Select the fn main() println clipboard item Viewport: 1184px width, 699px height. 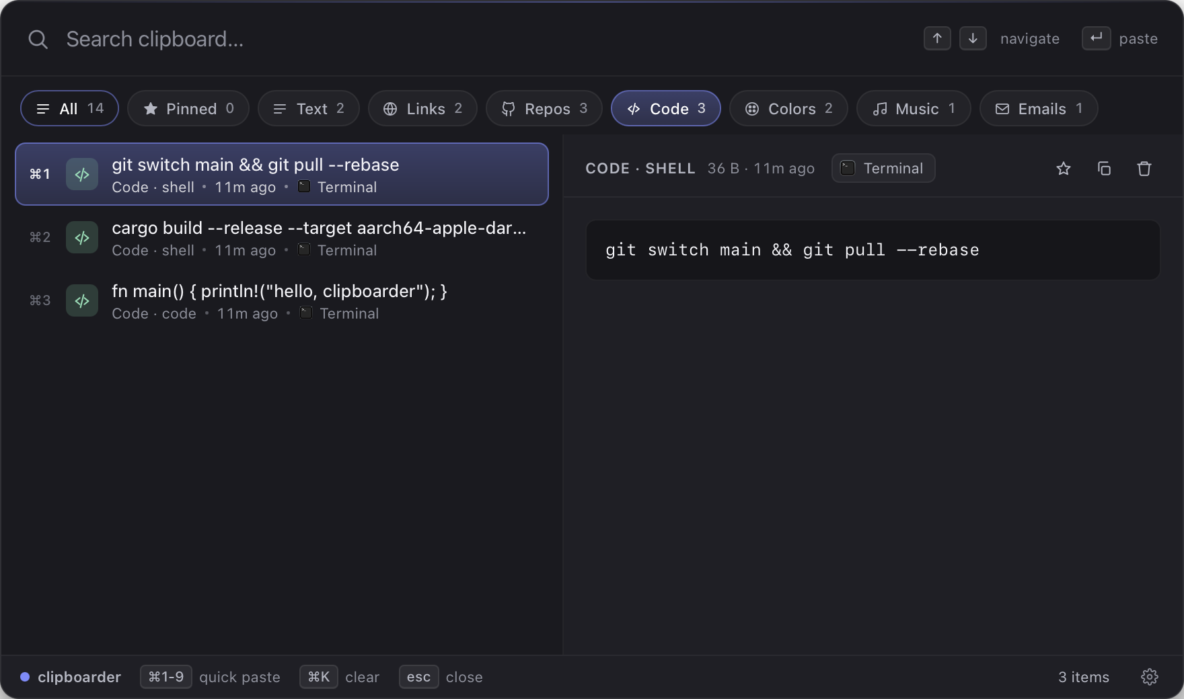point(282,300)
